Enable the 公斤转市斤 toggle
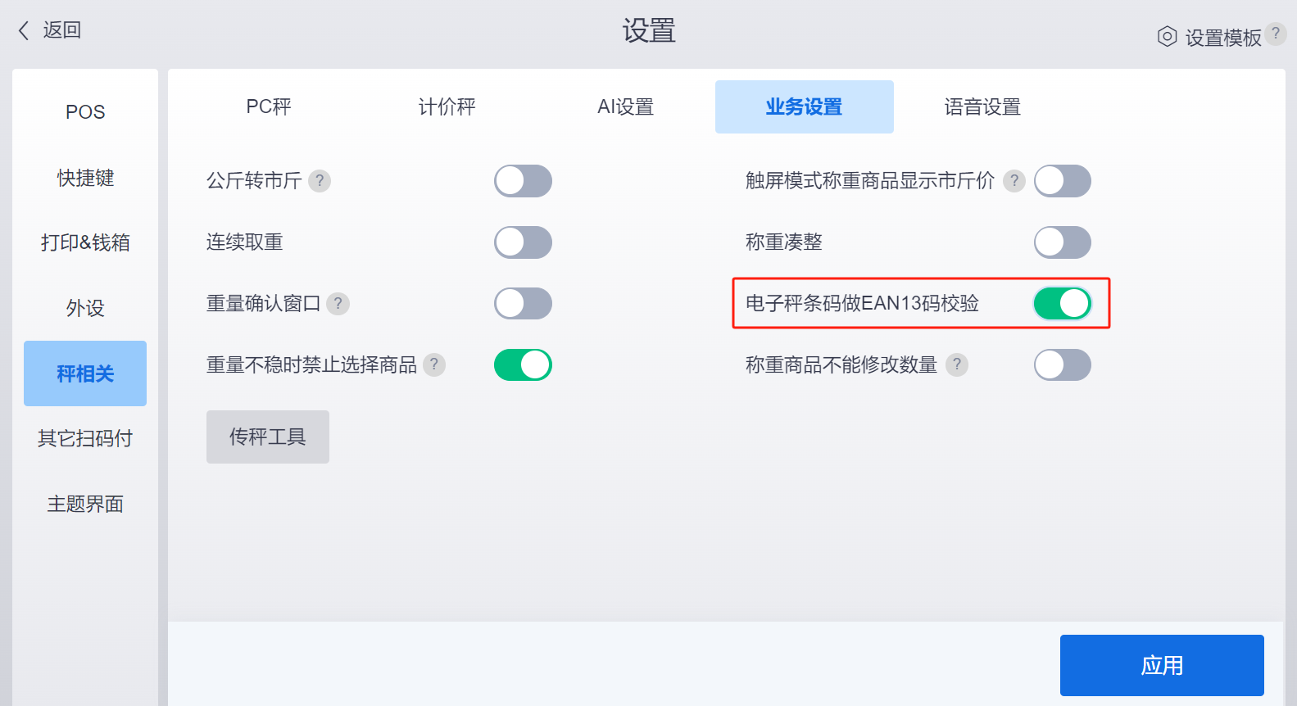This screenshot has width=1297, height=706. click(523, 181)
